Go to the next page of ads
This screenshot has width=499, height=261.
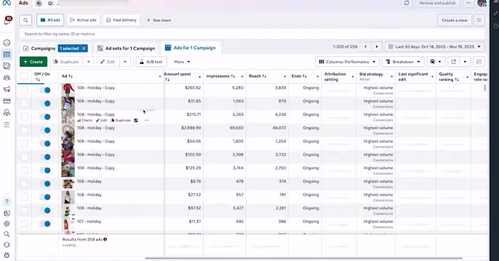[x=377, y=47]
